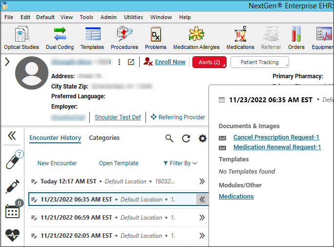Click calendar icon in encounter detail header
The width and height of the screenshot is (334, 247).
click(222, 100)
